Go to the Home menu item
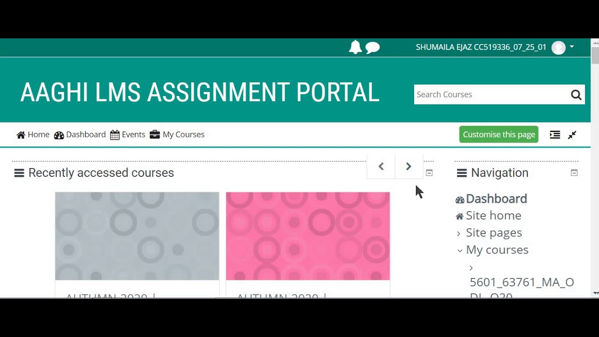This screenshot has width=599, height=337. (33, 134)
